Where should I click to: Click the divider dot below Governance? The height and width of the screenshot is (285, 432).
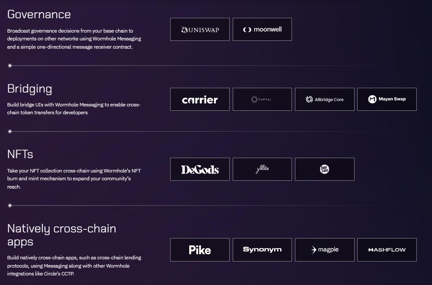coord(10,66)
